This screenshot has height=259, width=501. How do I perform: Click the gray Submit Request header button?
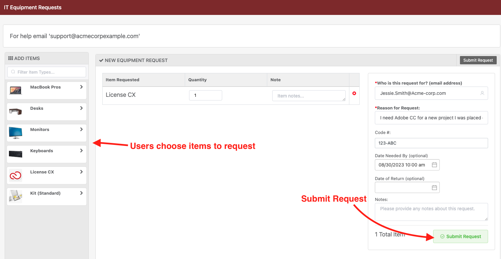(478, 60)
